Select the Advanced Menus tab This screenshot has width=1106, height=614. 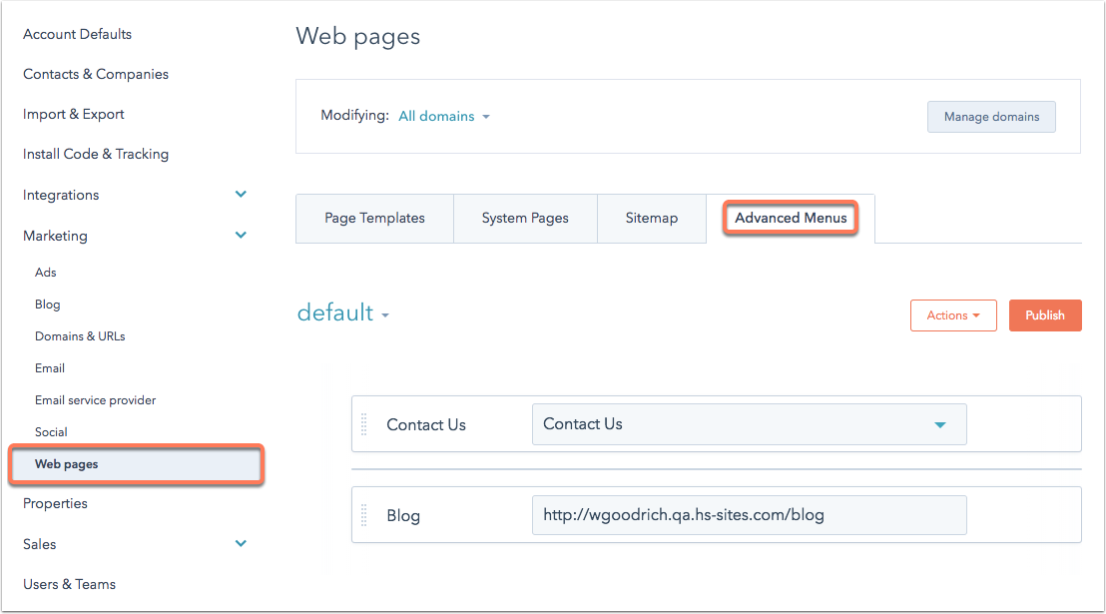coord(791,218)
